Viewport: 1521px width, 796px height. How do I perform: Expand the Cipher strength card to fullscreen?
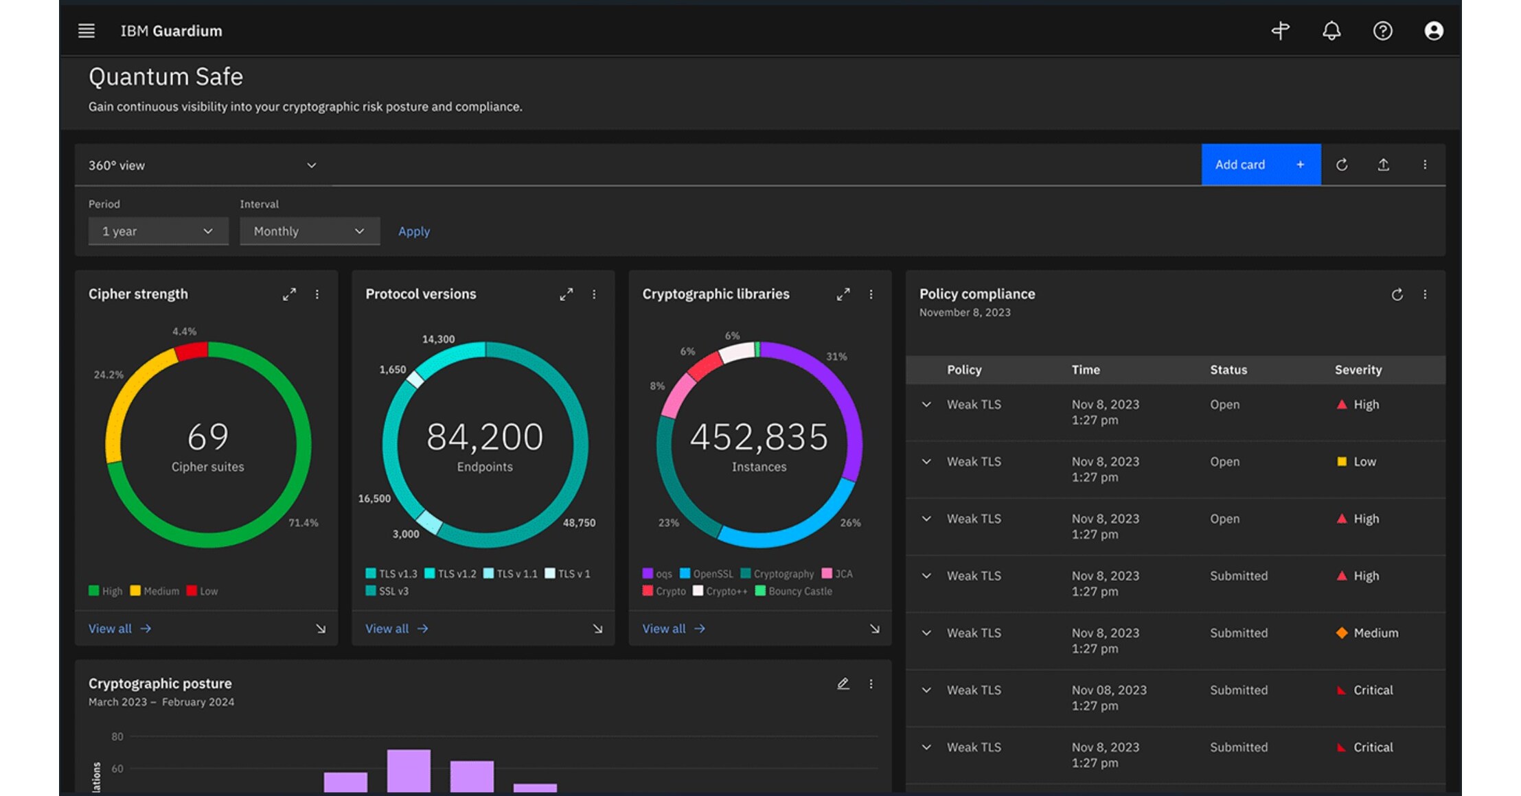(x=289, y=294)
